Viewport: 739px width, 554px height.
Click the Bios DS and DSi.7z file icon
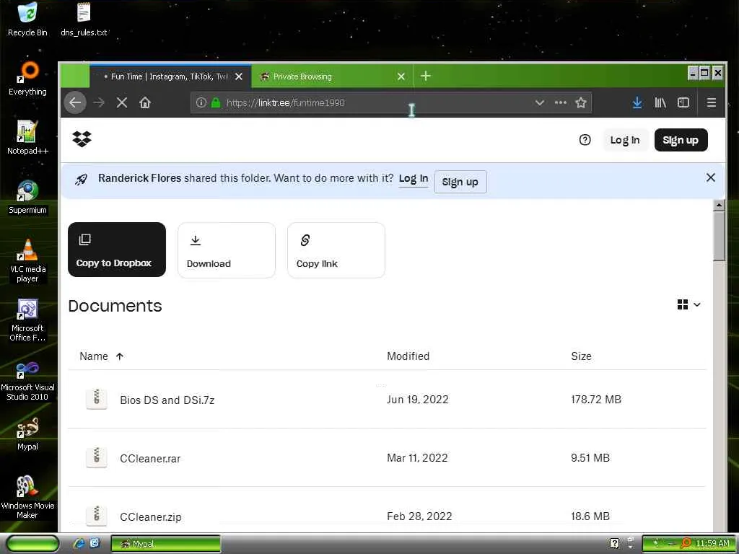pyautogui.click(x=97, y=399)
